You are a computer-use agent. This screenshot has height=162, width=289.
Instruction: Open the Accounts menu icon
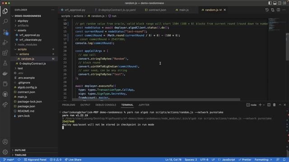(x=5, y=142)
